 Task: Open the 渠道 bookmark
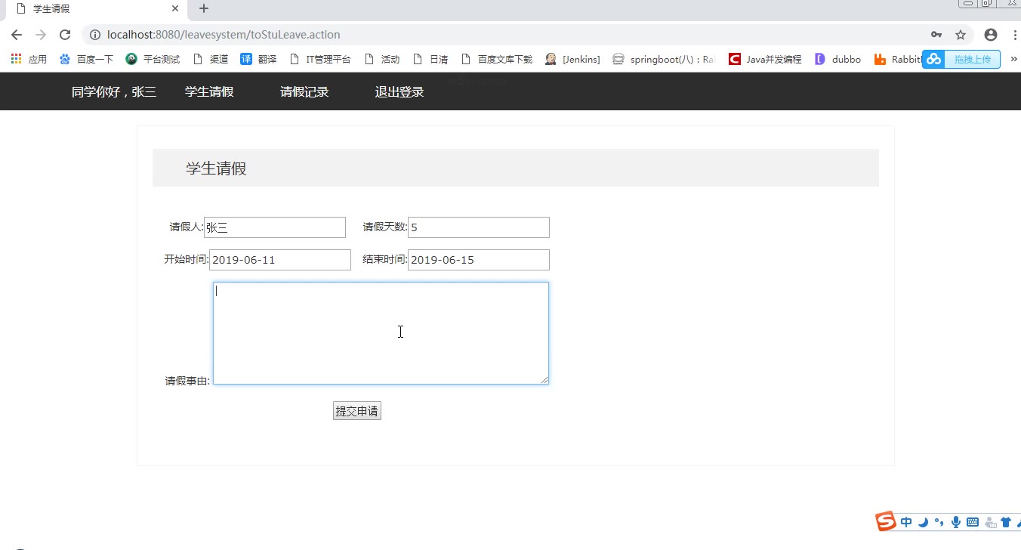click(x=211, y=59)
